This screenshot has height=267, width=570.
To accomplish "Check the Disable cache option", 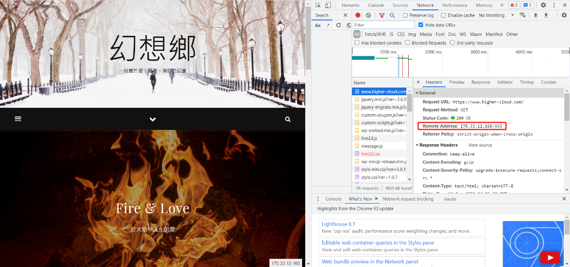I will 443,15.
